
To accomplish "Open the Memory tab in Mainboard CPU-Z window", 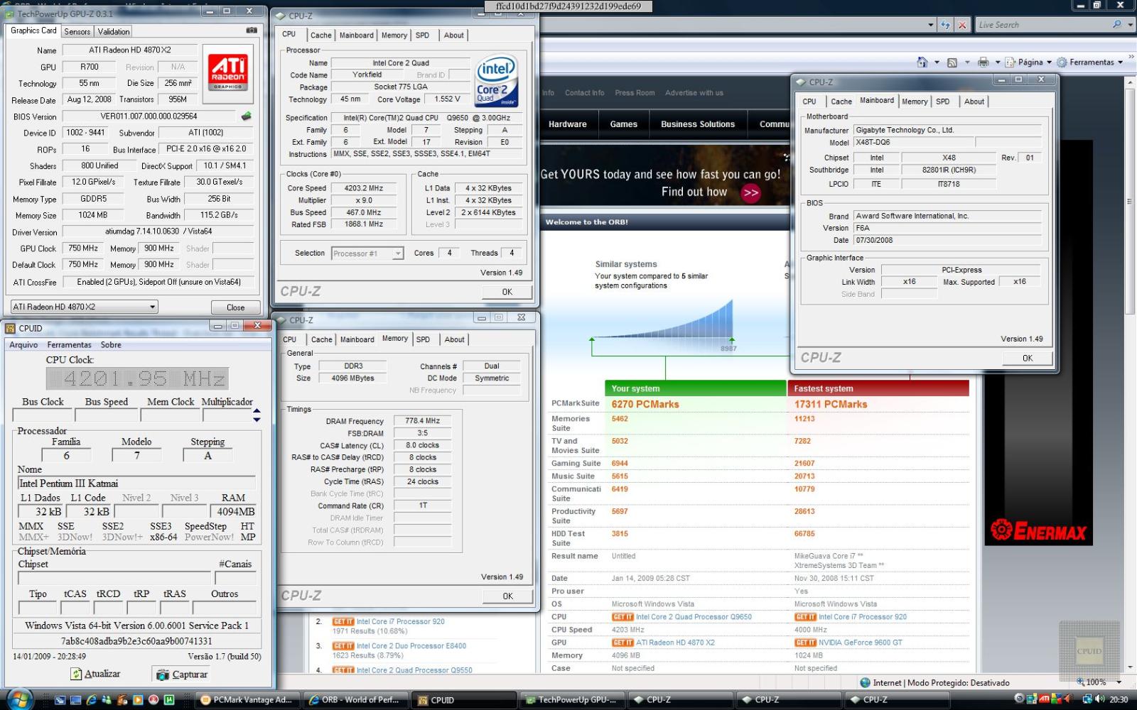I will [915, 102].
